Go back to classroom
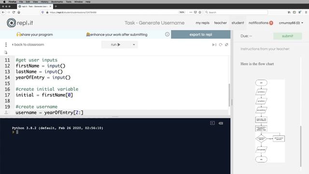This screenshot has height=174, width=309. coord(28,44)
